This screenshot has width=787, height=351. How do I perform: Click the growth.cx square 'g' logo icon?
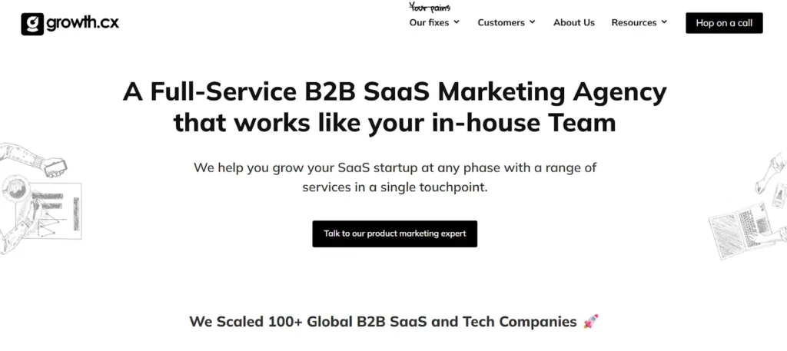32,24
